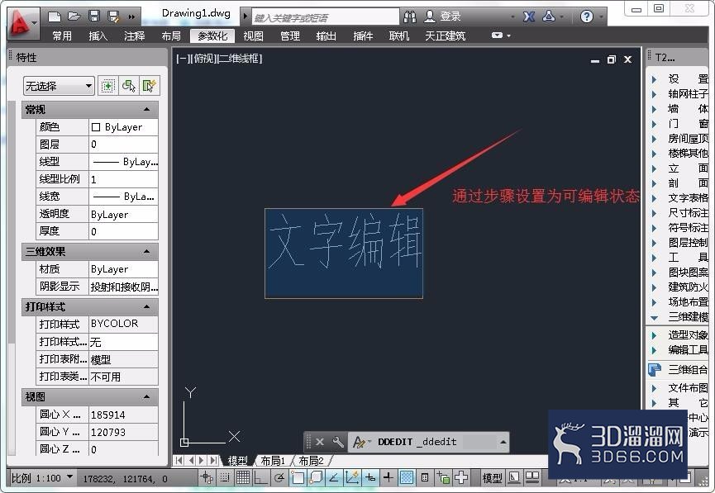Collapse the 打印样式 section

[x=147, y=306]
